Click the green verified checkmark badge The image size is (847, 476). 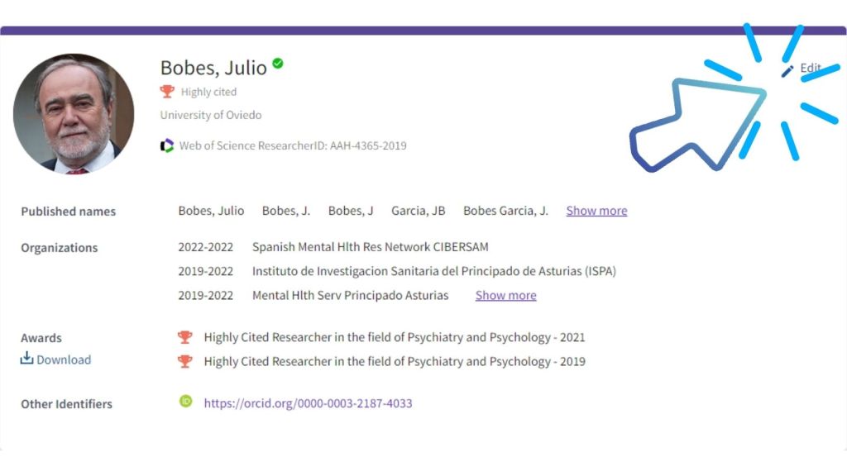278,63
